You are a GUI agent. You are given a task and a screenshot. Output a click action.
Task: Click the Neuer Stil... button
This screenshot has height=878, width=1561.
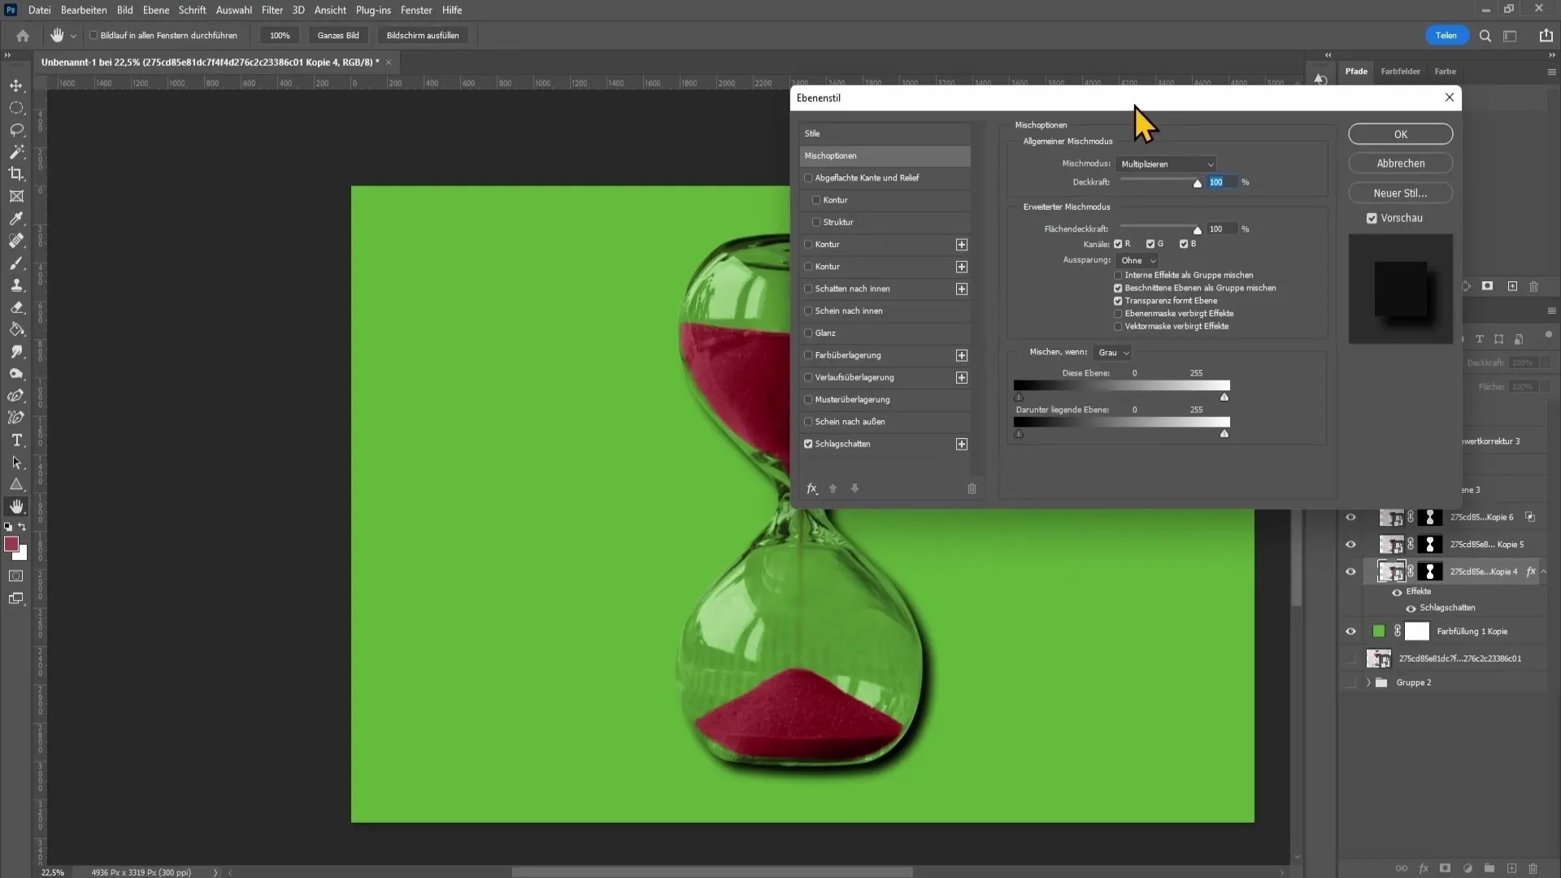click(1400, 193)
